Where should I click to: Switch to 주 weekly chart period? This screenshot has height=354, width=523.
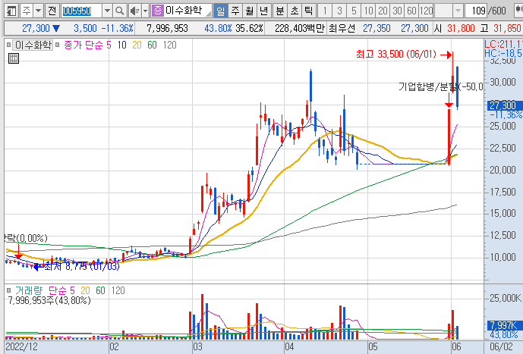[235, 11]
